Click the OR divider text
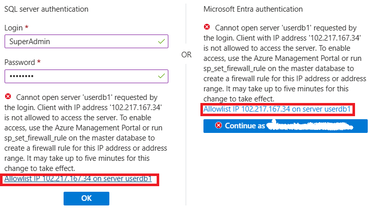The image size is (383, 209). (186, 55)
